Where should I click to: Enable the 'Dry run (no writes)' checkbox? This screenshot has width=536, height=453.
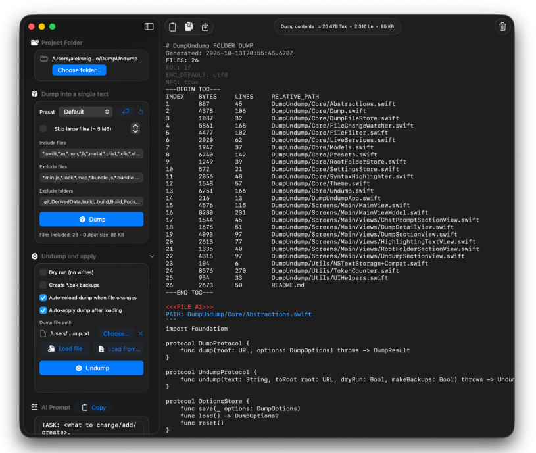click(x=43, y=272)
